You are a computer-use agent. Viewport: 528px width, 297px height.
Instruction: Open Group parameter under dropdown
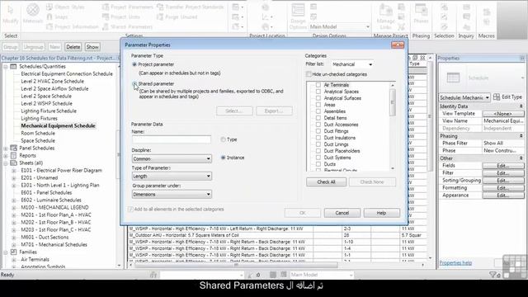[172, 195]
